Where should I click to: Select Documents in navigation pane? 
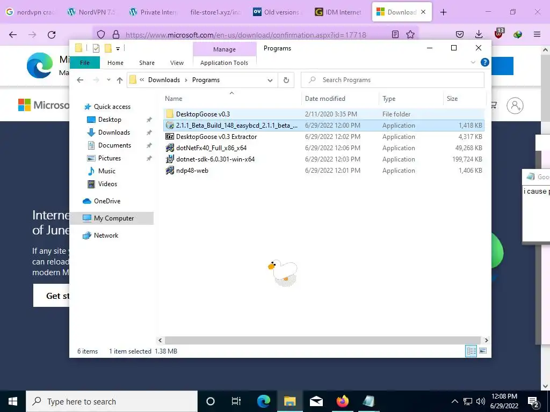tap(114, 145)
